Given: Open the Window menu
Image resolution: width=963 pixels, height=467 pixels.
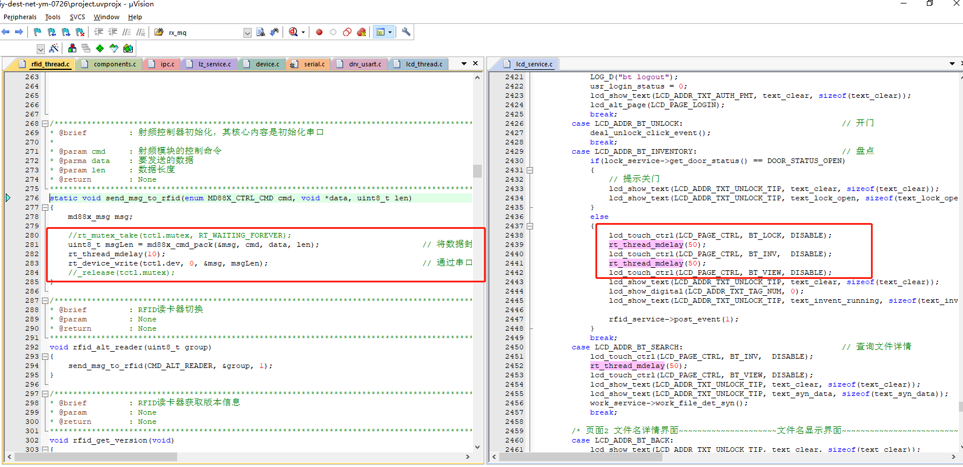Looking at the screenshot, I should point(107,17).
